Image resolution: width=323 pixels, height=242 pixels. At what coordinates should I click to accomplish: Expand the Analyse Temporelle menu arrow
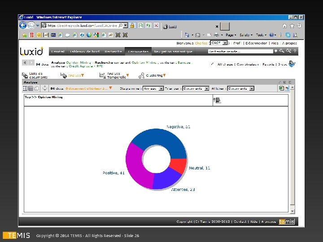click(x=127, y=75)
